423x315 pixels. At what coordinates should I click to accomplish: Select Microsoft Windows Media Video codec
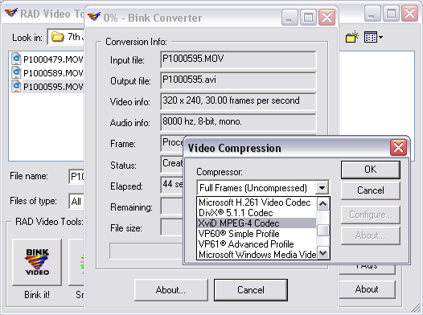tap(257, 254)
